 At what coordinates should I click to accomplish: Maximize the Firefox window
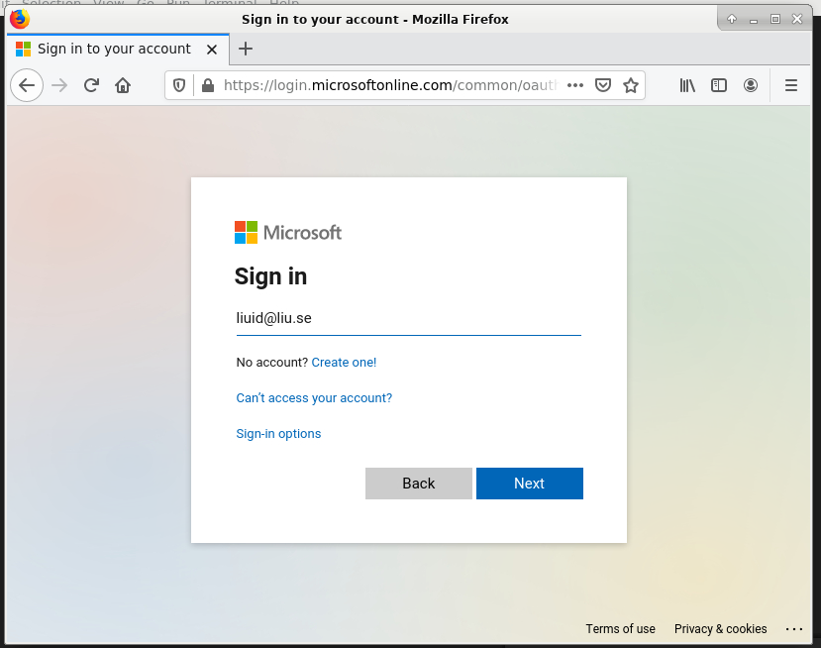[x=775, y=20]
